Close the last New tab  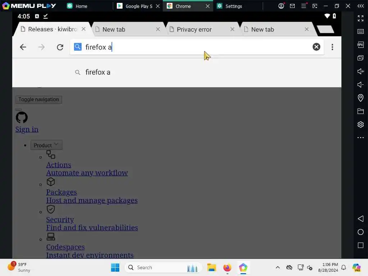click(307, 29)
